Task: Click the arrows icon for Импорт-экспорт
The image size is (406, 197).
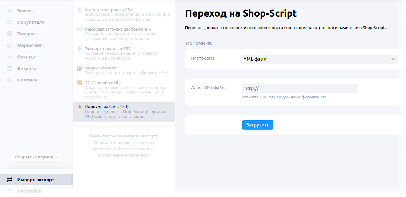Action: click(9, 180)
